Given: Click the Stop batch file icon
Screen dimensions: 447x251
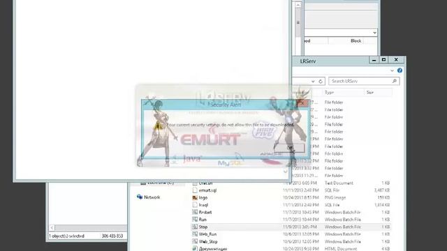Looking at the screenshot, I should coord(195,227).
